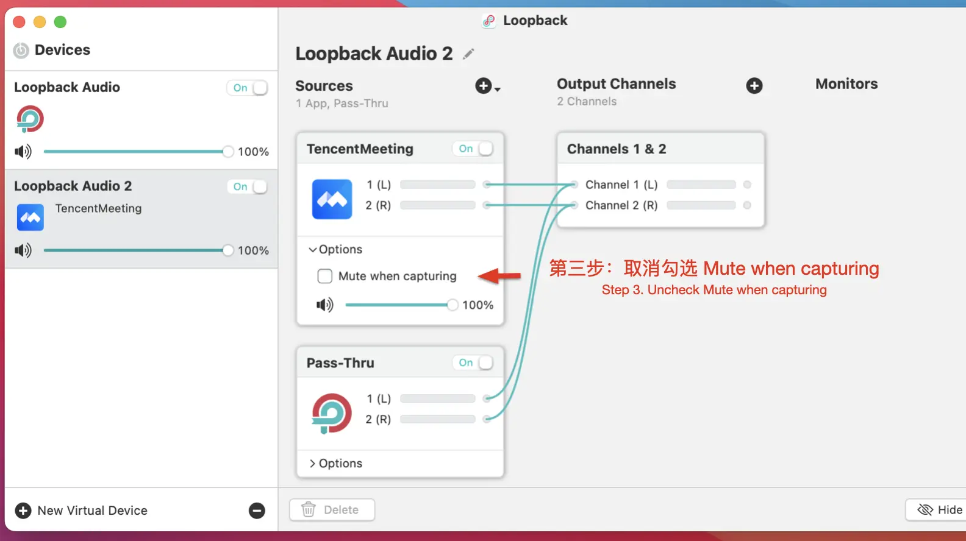This screenshot has height=541, width=966.
Task: Click the Channels 1 & 2 block header
Action: [660, 149]
